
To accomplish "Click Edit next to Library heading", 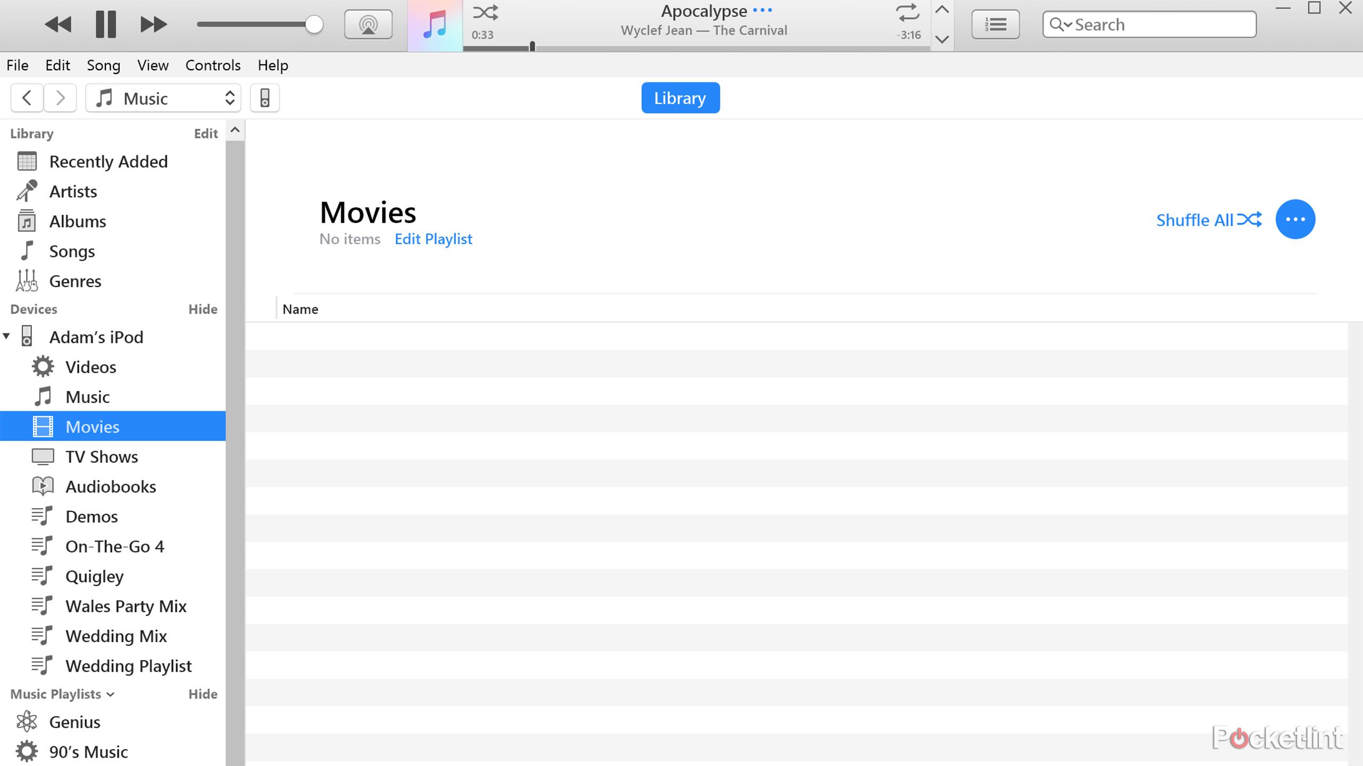I will [x=206, y=134].
